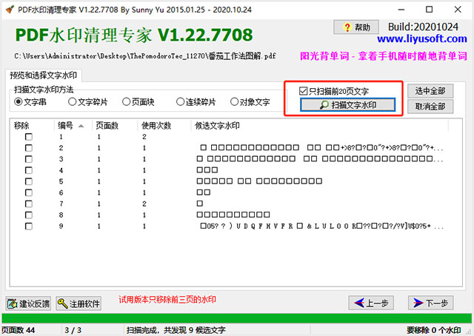
Task: Click the PDF file path text
Action: (145, 56)
